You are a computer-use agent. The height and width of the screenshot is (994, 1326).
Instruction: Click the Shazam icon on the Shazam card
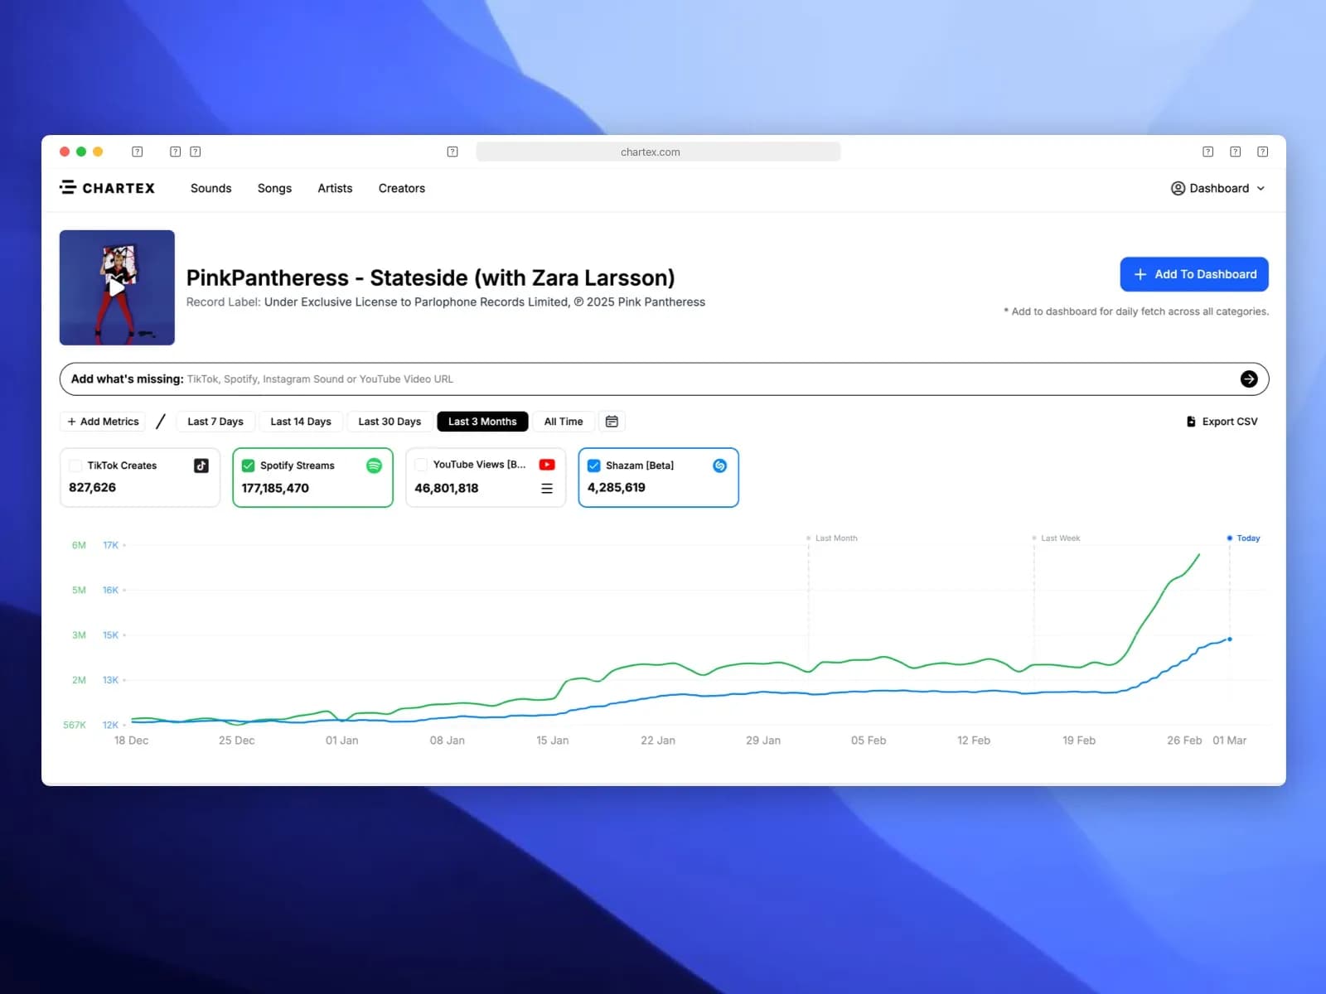[x=719, y=466]
